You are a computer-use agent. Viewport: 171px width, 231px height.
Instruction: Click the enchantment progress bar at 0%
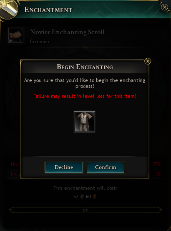point(85,210)
